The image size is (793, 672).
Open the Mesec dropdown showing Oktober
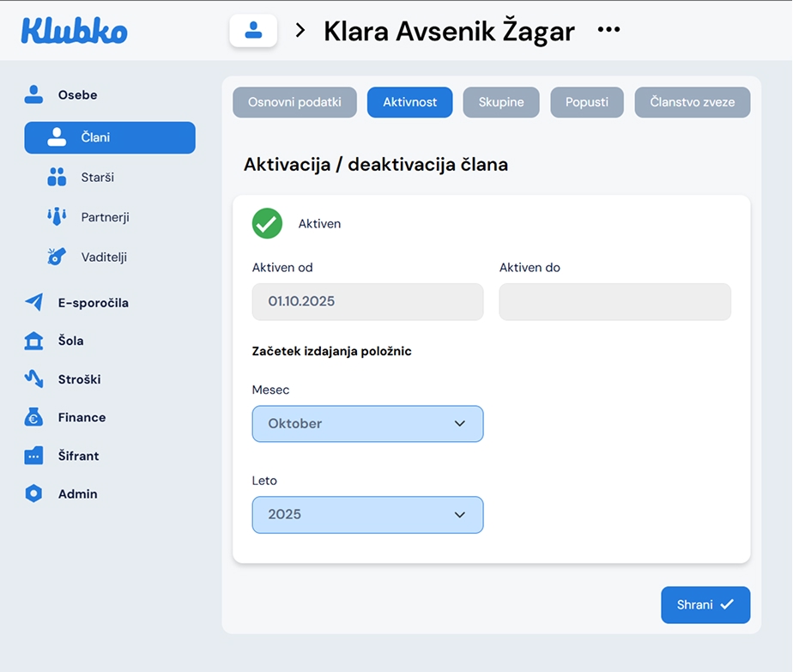click(367, 424)
